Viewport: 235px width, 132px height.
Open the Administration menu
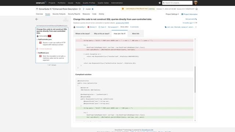(117, 3)
